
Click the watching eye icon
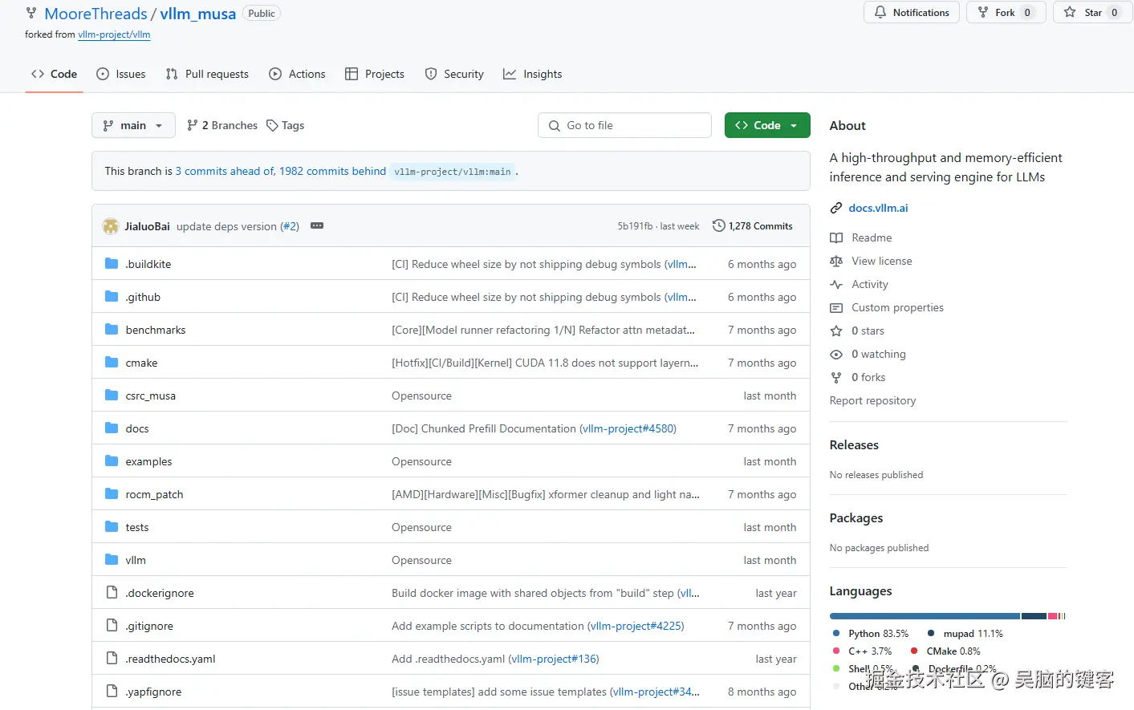click(836, 354)
